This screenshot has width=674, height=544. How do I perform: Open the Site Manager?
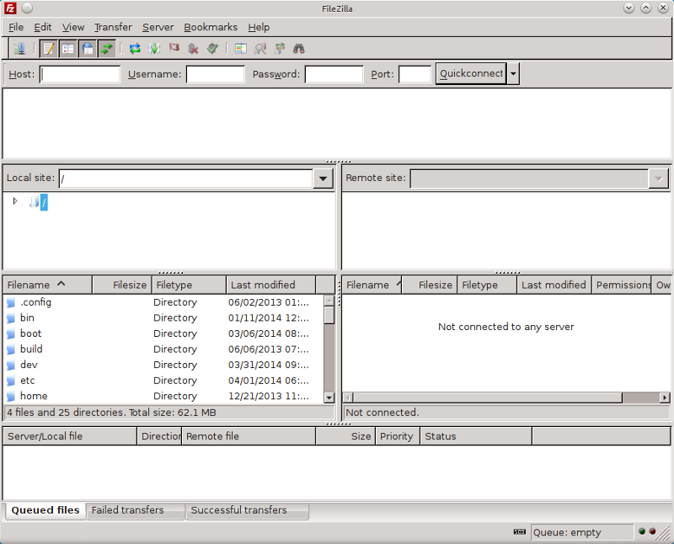19,49
